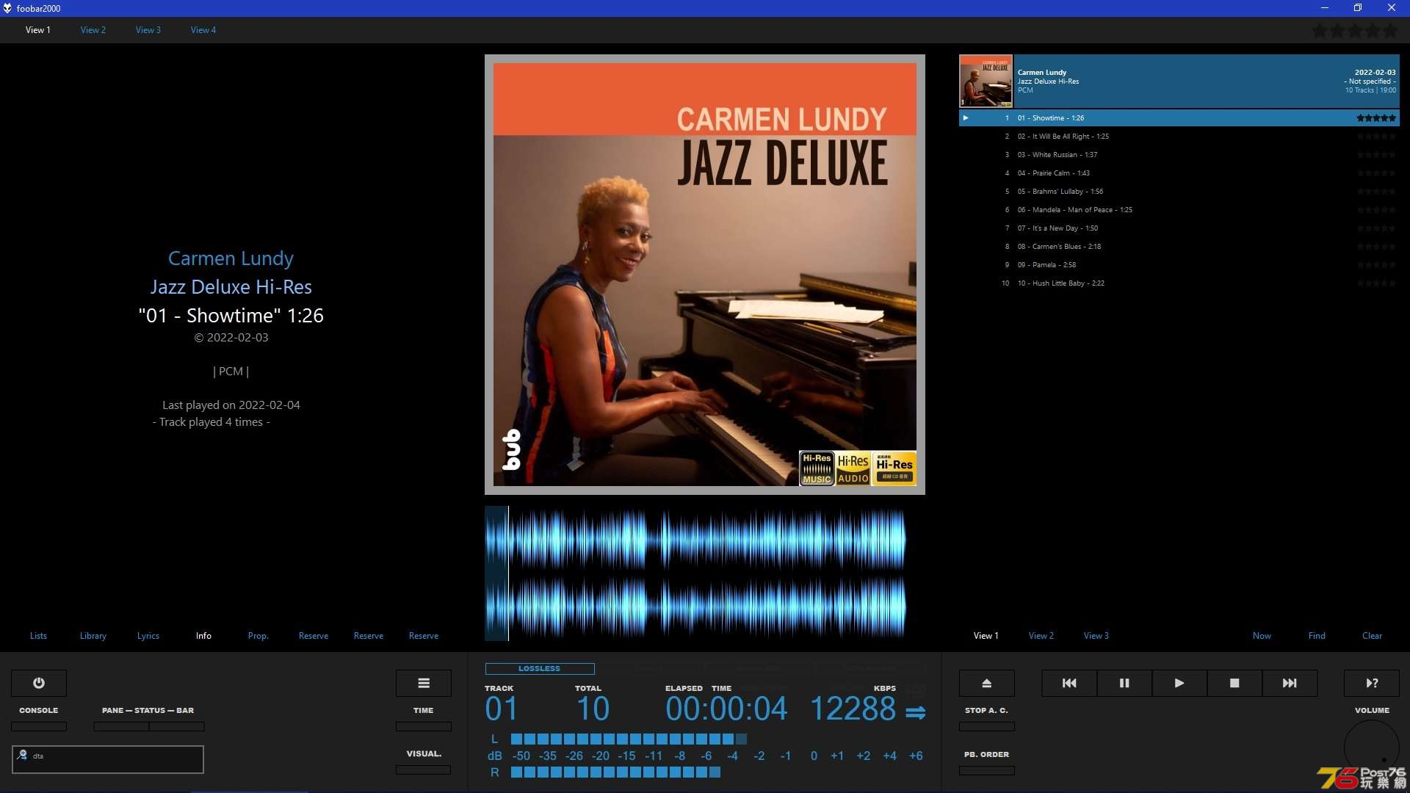Click the small album thumbnail in playlist

click(x=986, y=82)
